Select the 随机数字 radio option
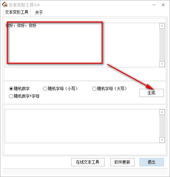170x177 pixels. (x=19, y=88)
